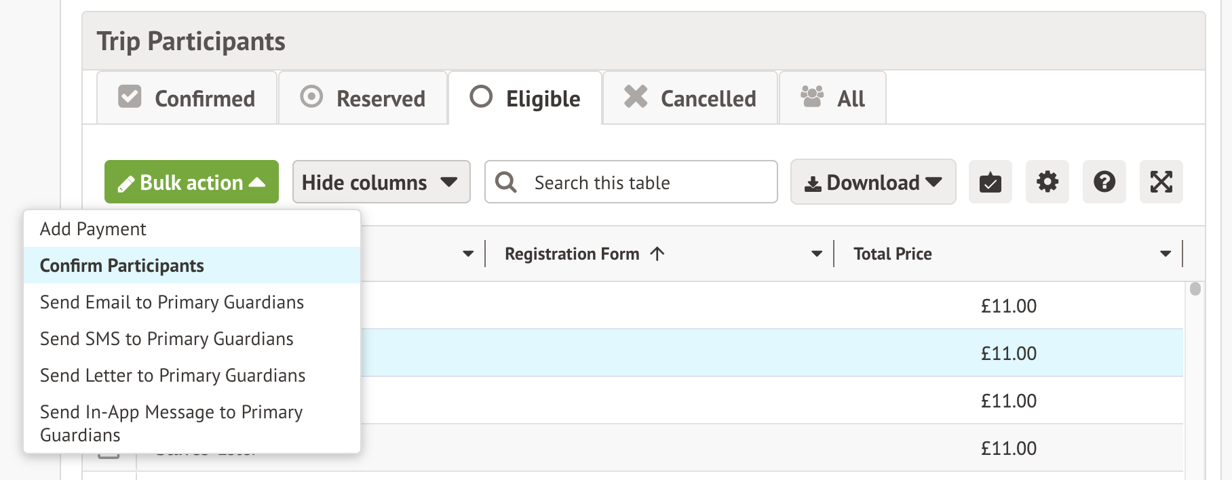Screen dimensions: 1232x480
Task: Open Hide columns dropdown
Action: pyautogui.click(x=381, y=182)
